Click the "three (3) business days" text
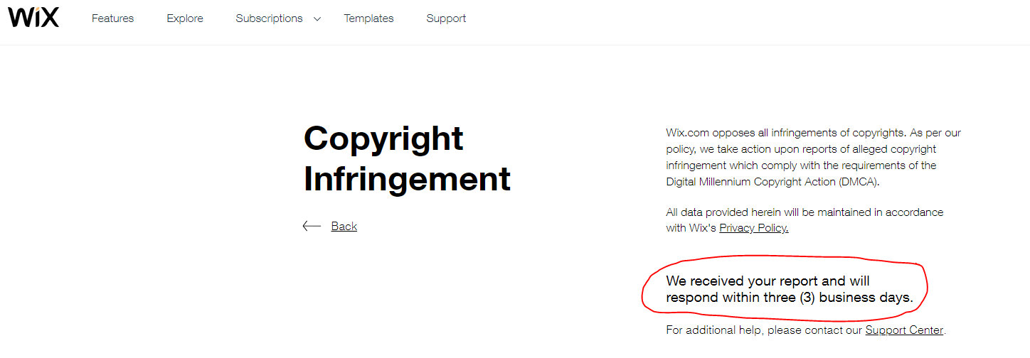 [x=838, y=298]
